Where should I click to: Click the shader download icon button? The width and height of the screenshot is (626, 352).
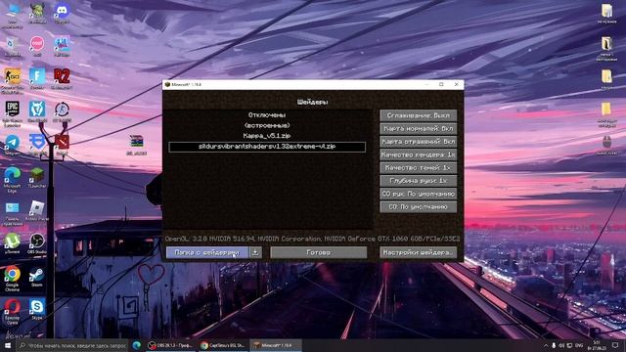coord(255,252)
